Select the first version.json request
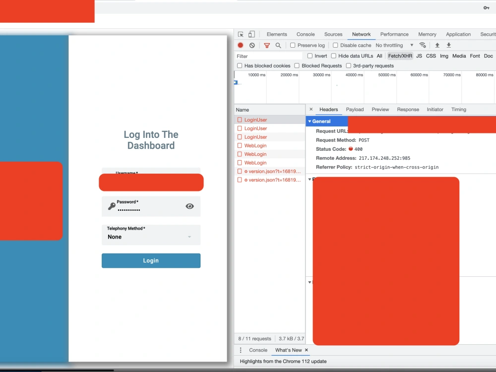 click(269, 171)
